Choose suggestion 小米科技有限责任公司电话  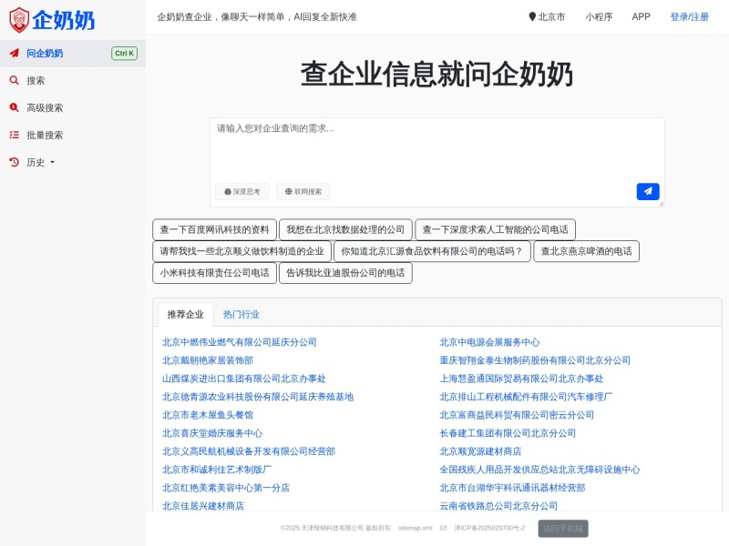click(214, 272)
